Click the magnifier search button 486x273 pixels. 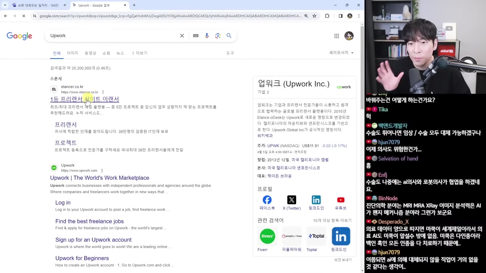point(229,36)
